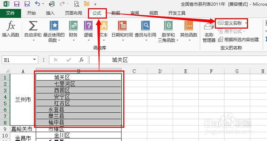Open 查找与引用 functions icon

(x=145, y=26)
